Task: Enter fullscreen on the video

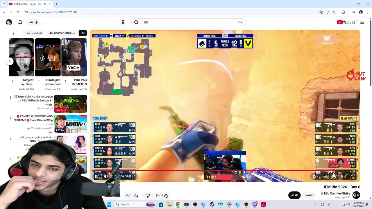Action: 352,176
